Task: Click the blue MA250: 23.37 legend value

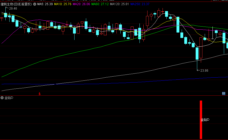Action: pos(140,4)
